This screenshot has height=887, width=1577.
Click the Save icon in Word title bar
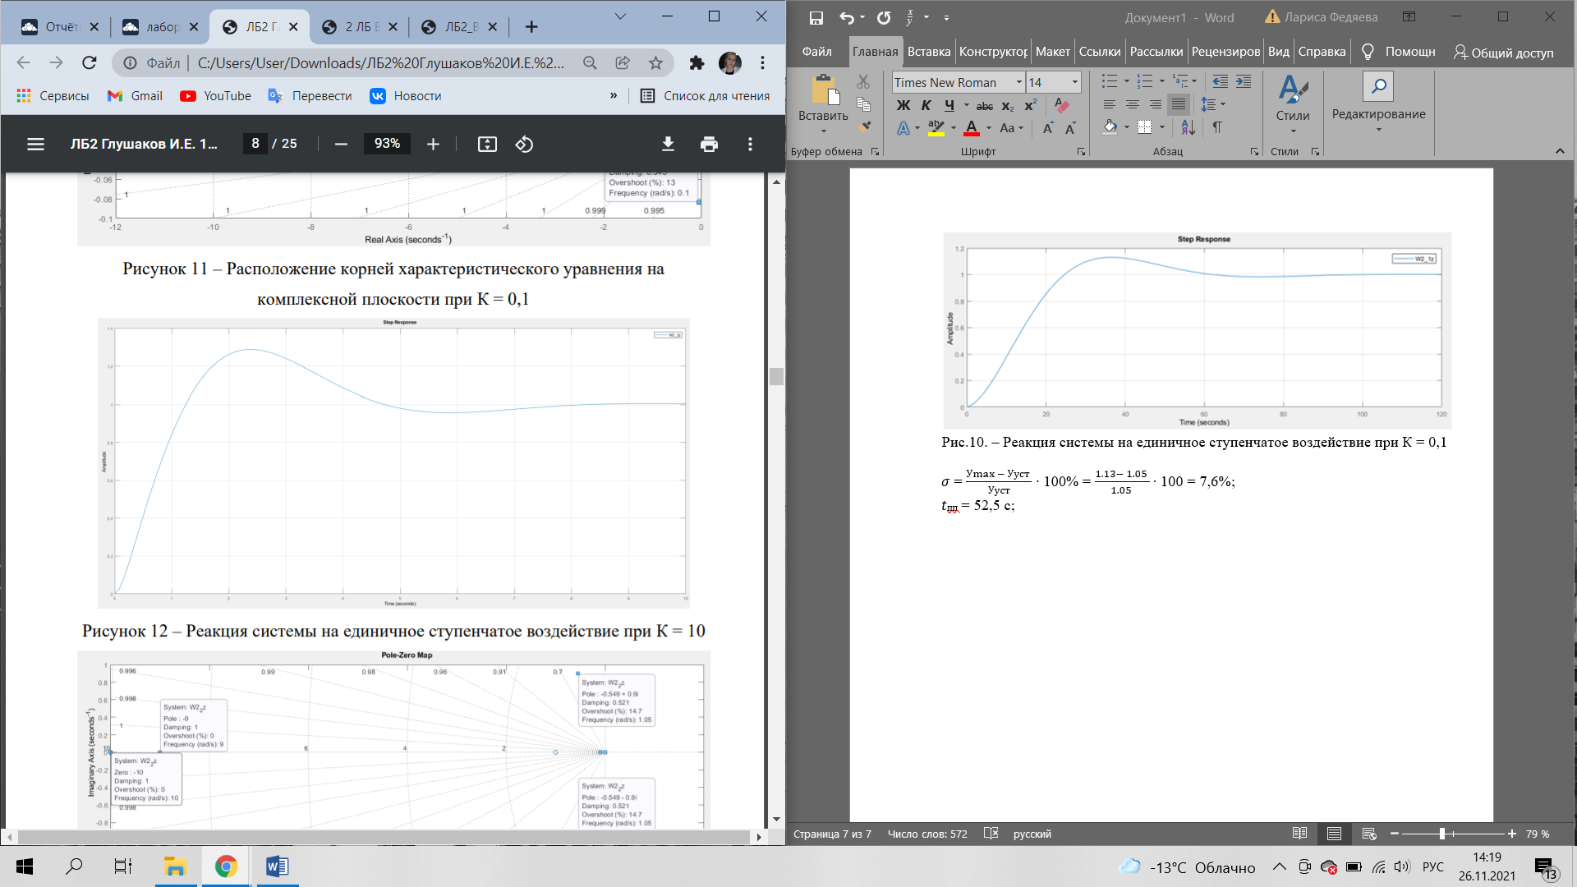click(816, 17)
